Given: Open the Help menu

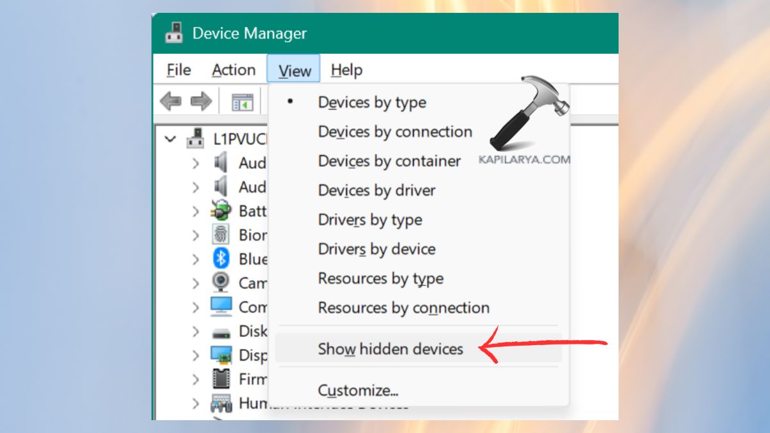Looking at the screenshot, I should point(346,69).
